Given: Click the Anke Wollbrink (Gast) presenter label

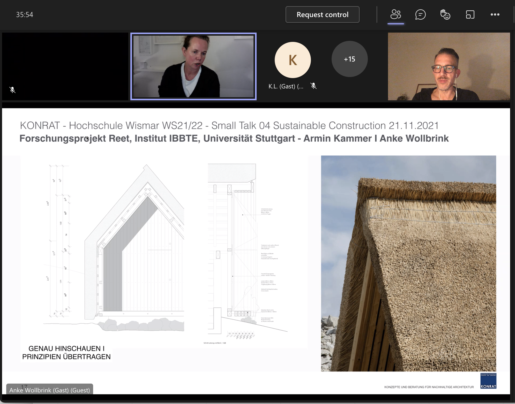Looking at the screenshot, I should point(50,390).
